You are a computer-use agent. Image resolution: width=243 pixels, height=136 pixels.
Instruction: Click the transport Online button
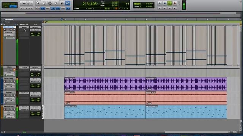click(159, 3)
